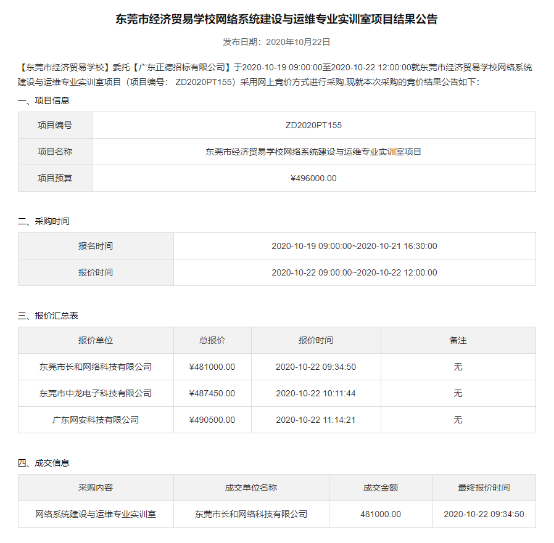Click the 无 remark for 广东网安科技有限公司

click(x=458, y=420)
